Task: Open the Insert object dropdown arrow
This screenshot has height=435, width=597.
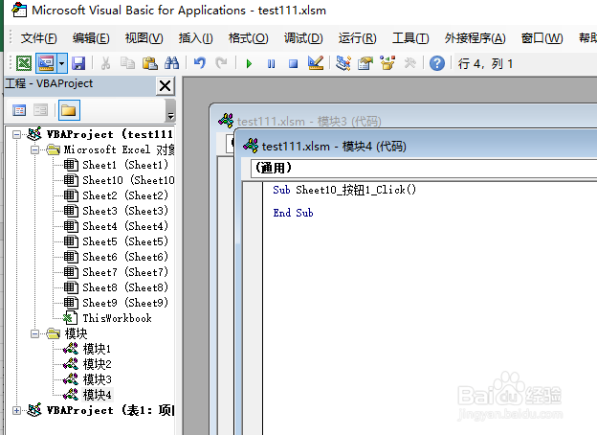Action: pos(61,63)
